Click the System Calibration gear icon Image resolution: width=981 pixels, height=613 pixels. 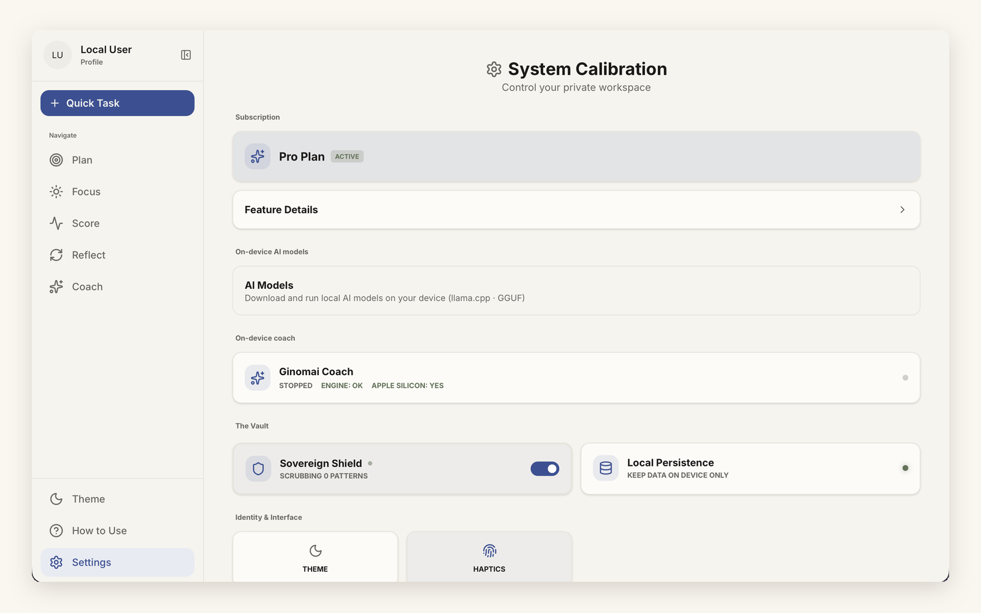[x=494, y=69]
